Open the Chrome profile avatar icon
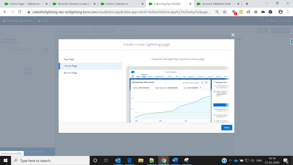The height and width of the screenshot is (165, 293). 280,12
